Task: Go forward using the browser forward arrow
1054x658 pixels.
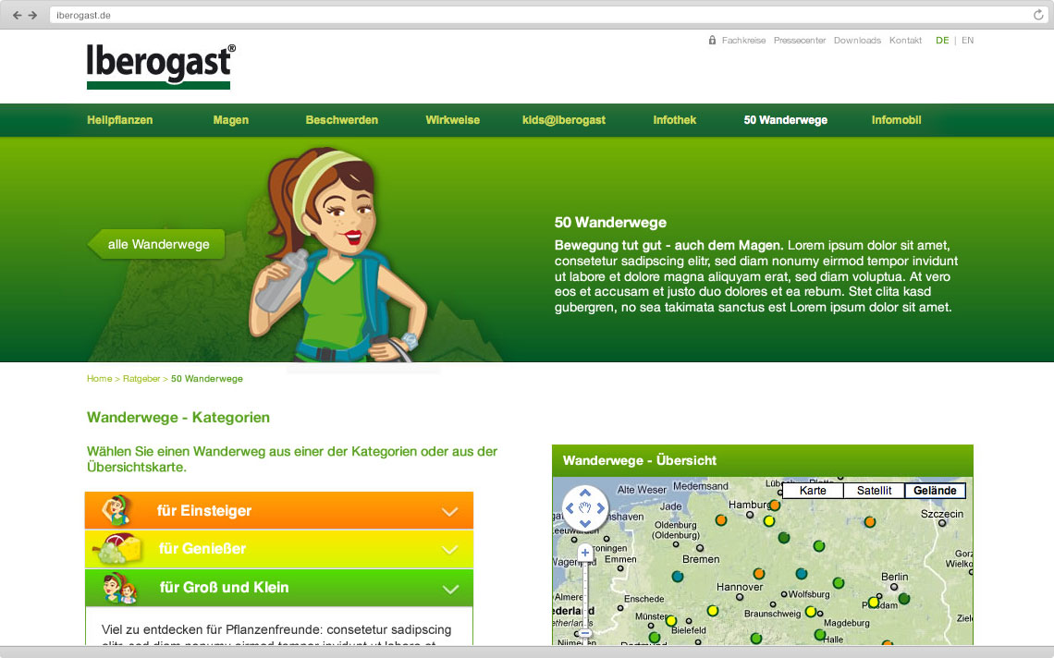Action: pos(32,15)
